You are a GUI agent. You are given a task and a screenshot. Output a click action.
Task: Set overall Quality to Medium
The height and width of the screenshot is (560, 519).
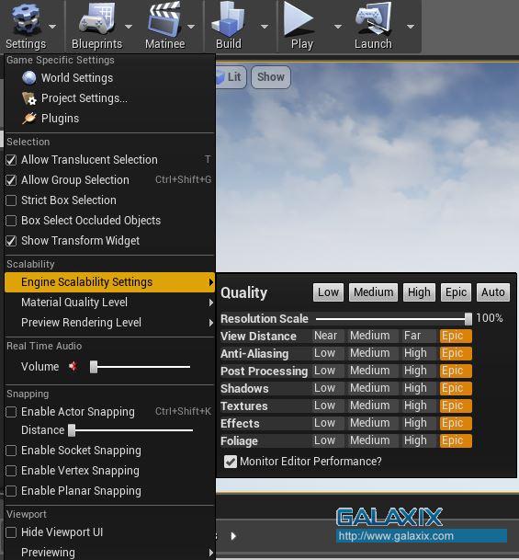coord(373,292)
